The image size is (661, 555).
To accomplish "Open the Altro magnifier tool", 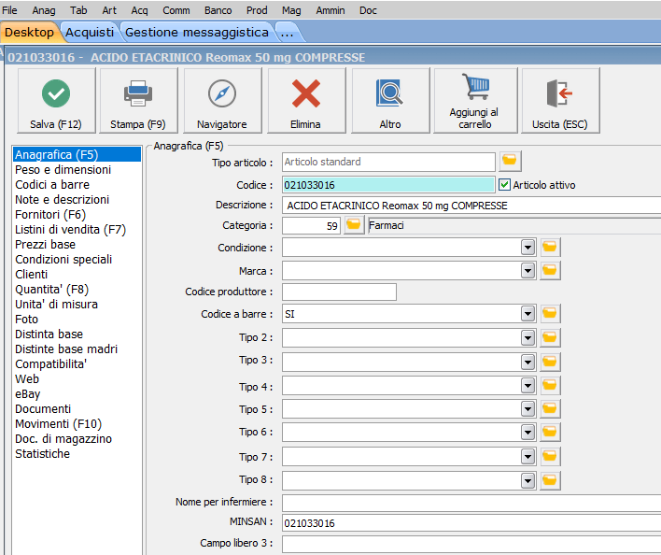I will pos(389,94).
